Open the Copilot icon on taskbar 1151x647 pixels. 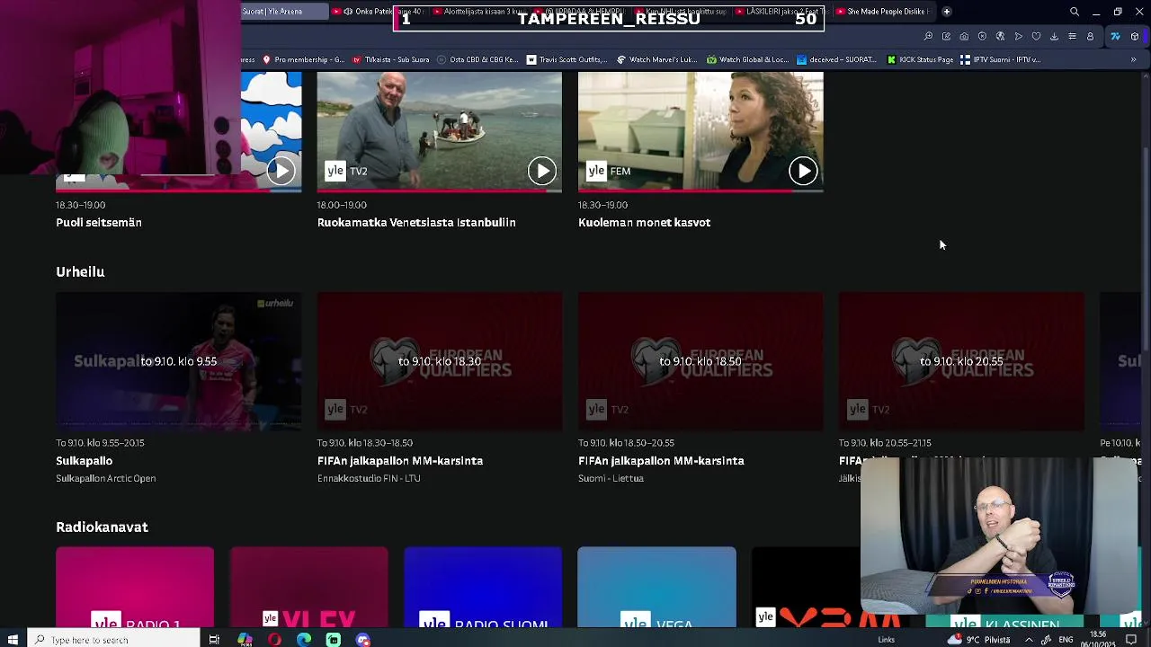[x=245, y=640]
